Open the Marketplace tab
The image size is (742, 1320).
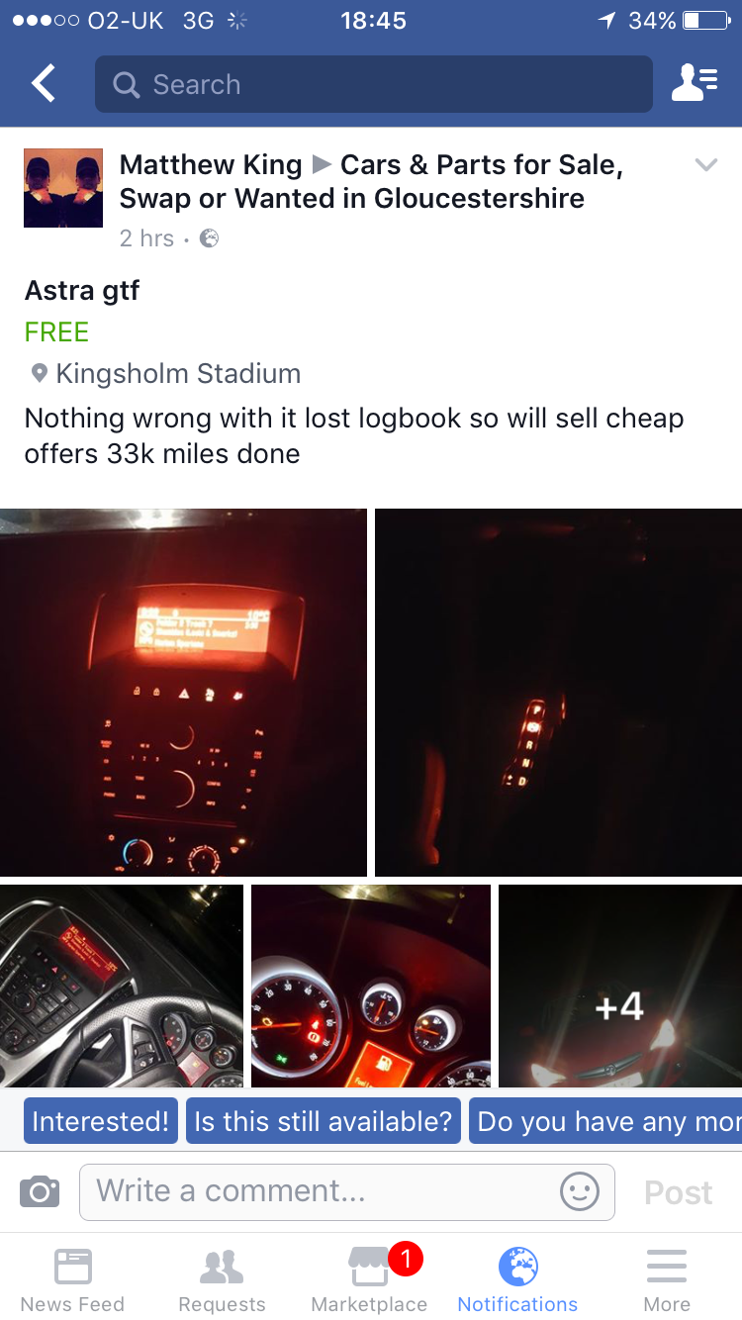click(x=370, y=1280)
